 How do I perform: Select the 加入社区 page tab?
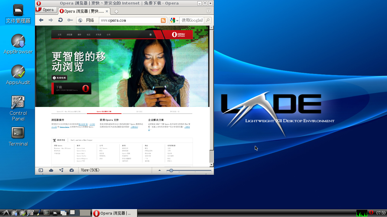tap(139, 112)
